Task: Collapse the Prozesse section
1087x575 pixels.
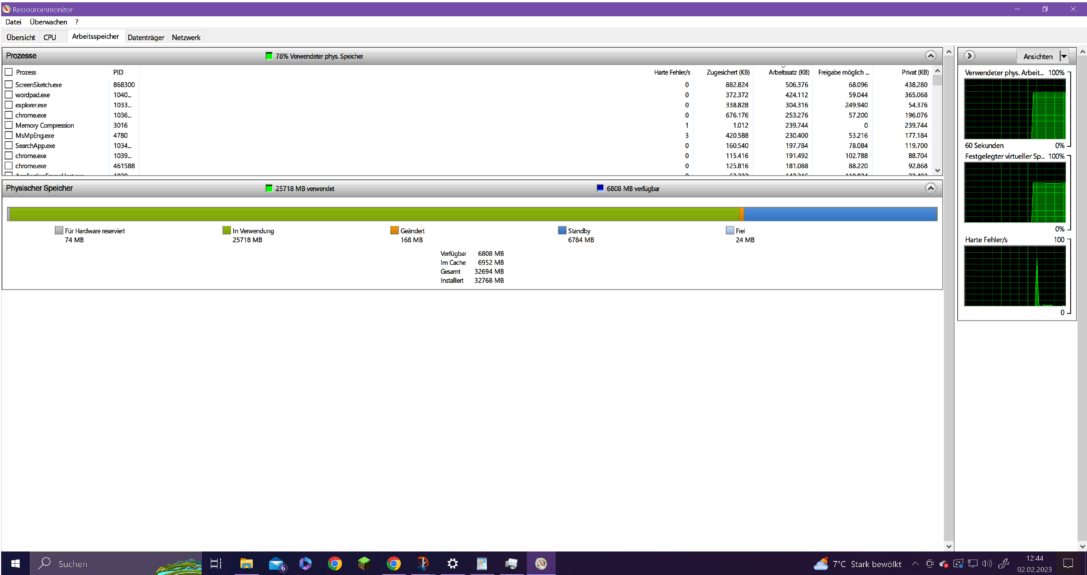Action: [930, 56]
